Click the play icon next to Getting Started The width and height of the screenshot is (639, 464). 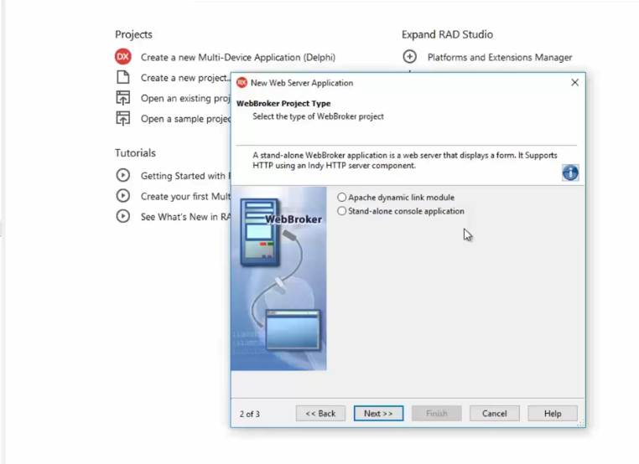pyautogui.click(x=122, y=175)
